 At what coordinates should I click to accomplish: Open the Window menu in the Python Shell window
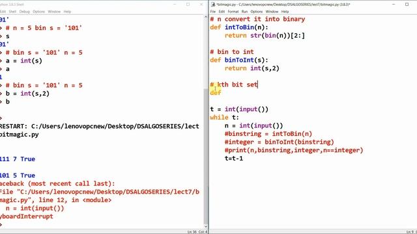pos(54,12)
